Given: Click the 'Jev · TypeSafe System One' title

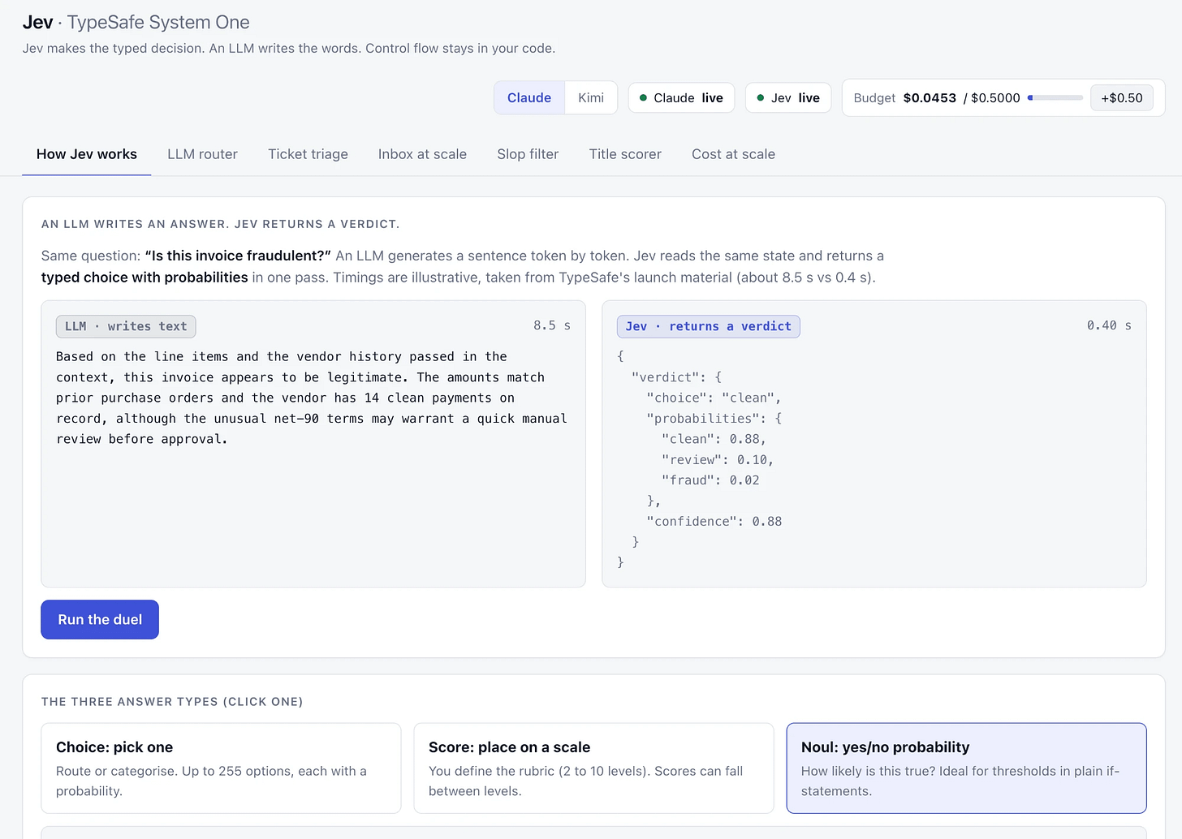Looking at the screenshot, I should 136,23.
